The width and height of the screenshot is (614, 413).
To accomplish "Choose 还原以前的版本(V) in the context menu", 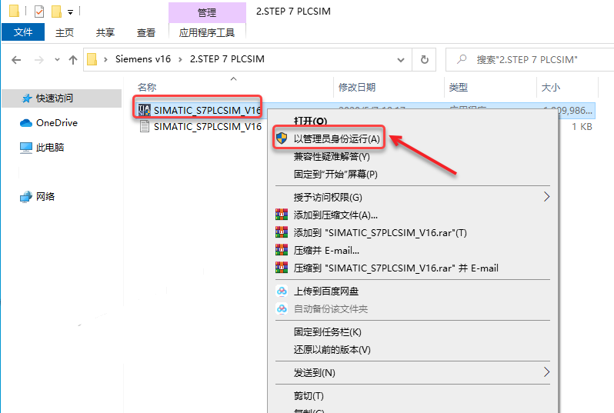I will click(x=332, y=350).
